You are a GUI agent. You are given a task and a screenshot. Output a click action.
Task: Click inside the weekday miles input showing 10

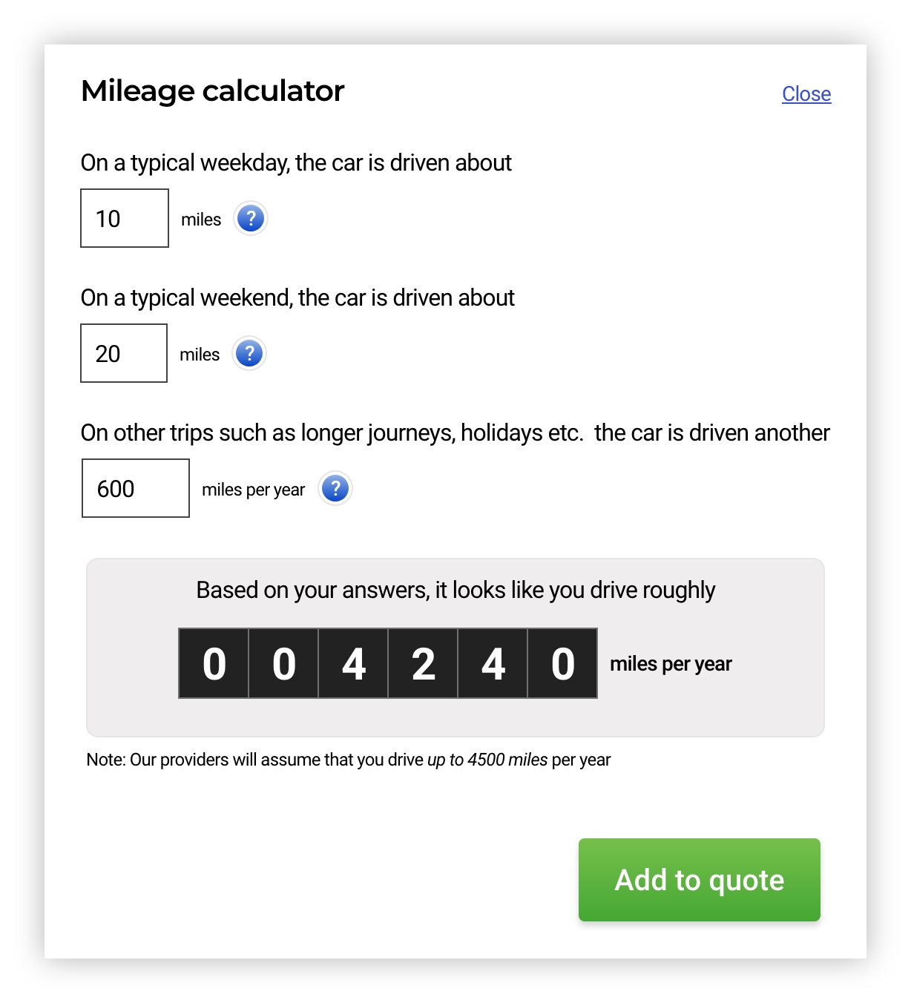point(123,218)
